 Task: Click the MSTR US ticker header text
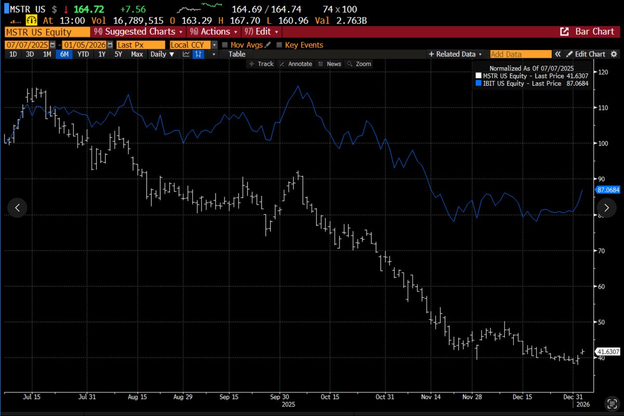28,9
